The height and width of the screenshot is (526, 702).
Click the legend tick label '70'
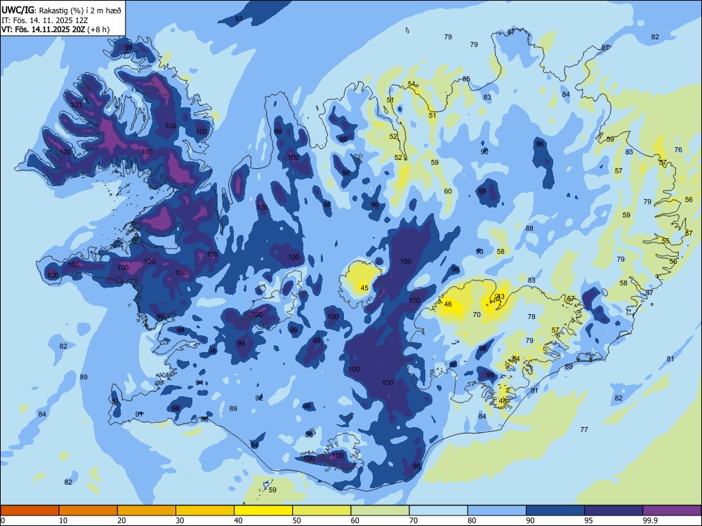(x=413, y=520)
